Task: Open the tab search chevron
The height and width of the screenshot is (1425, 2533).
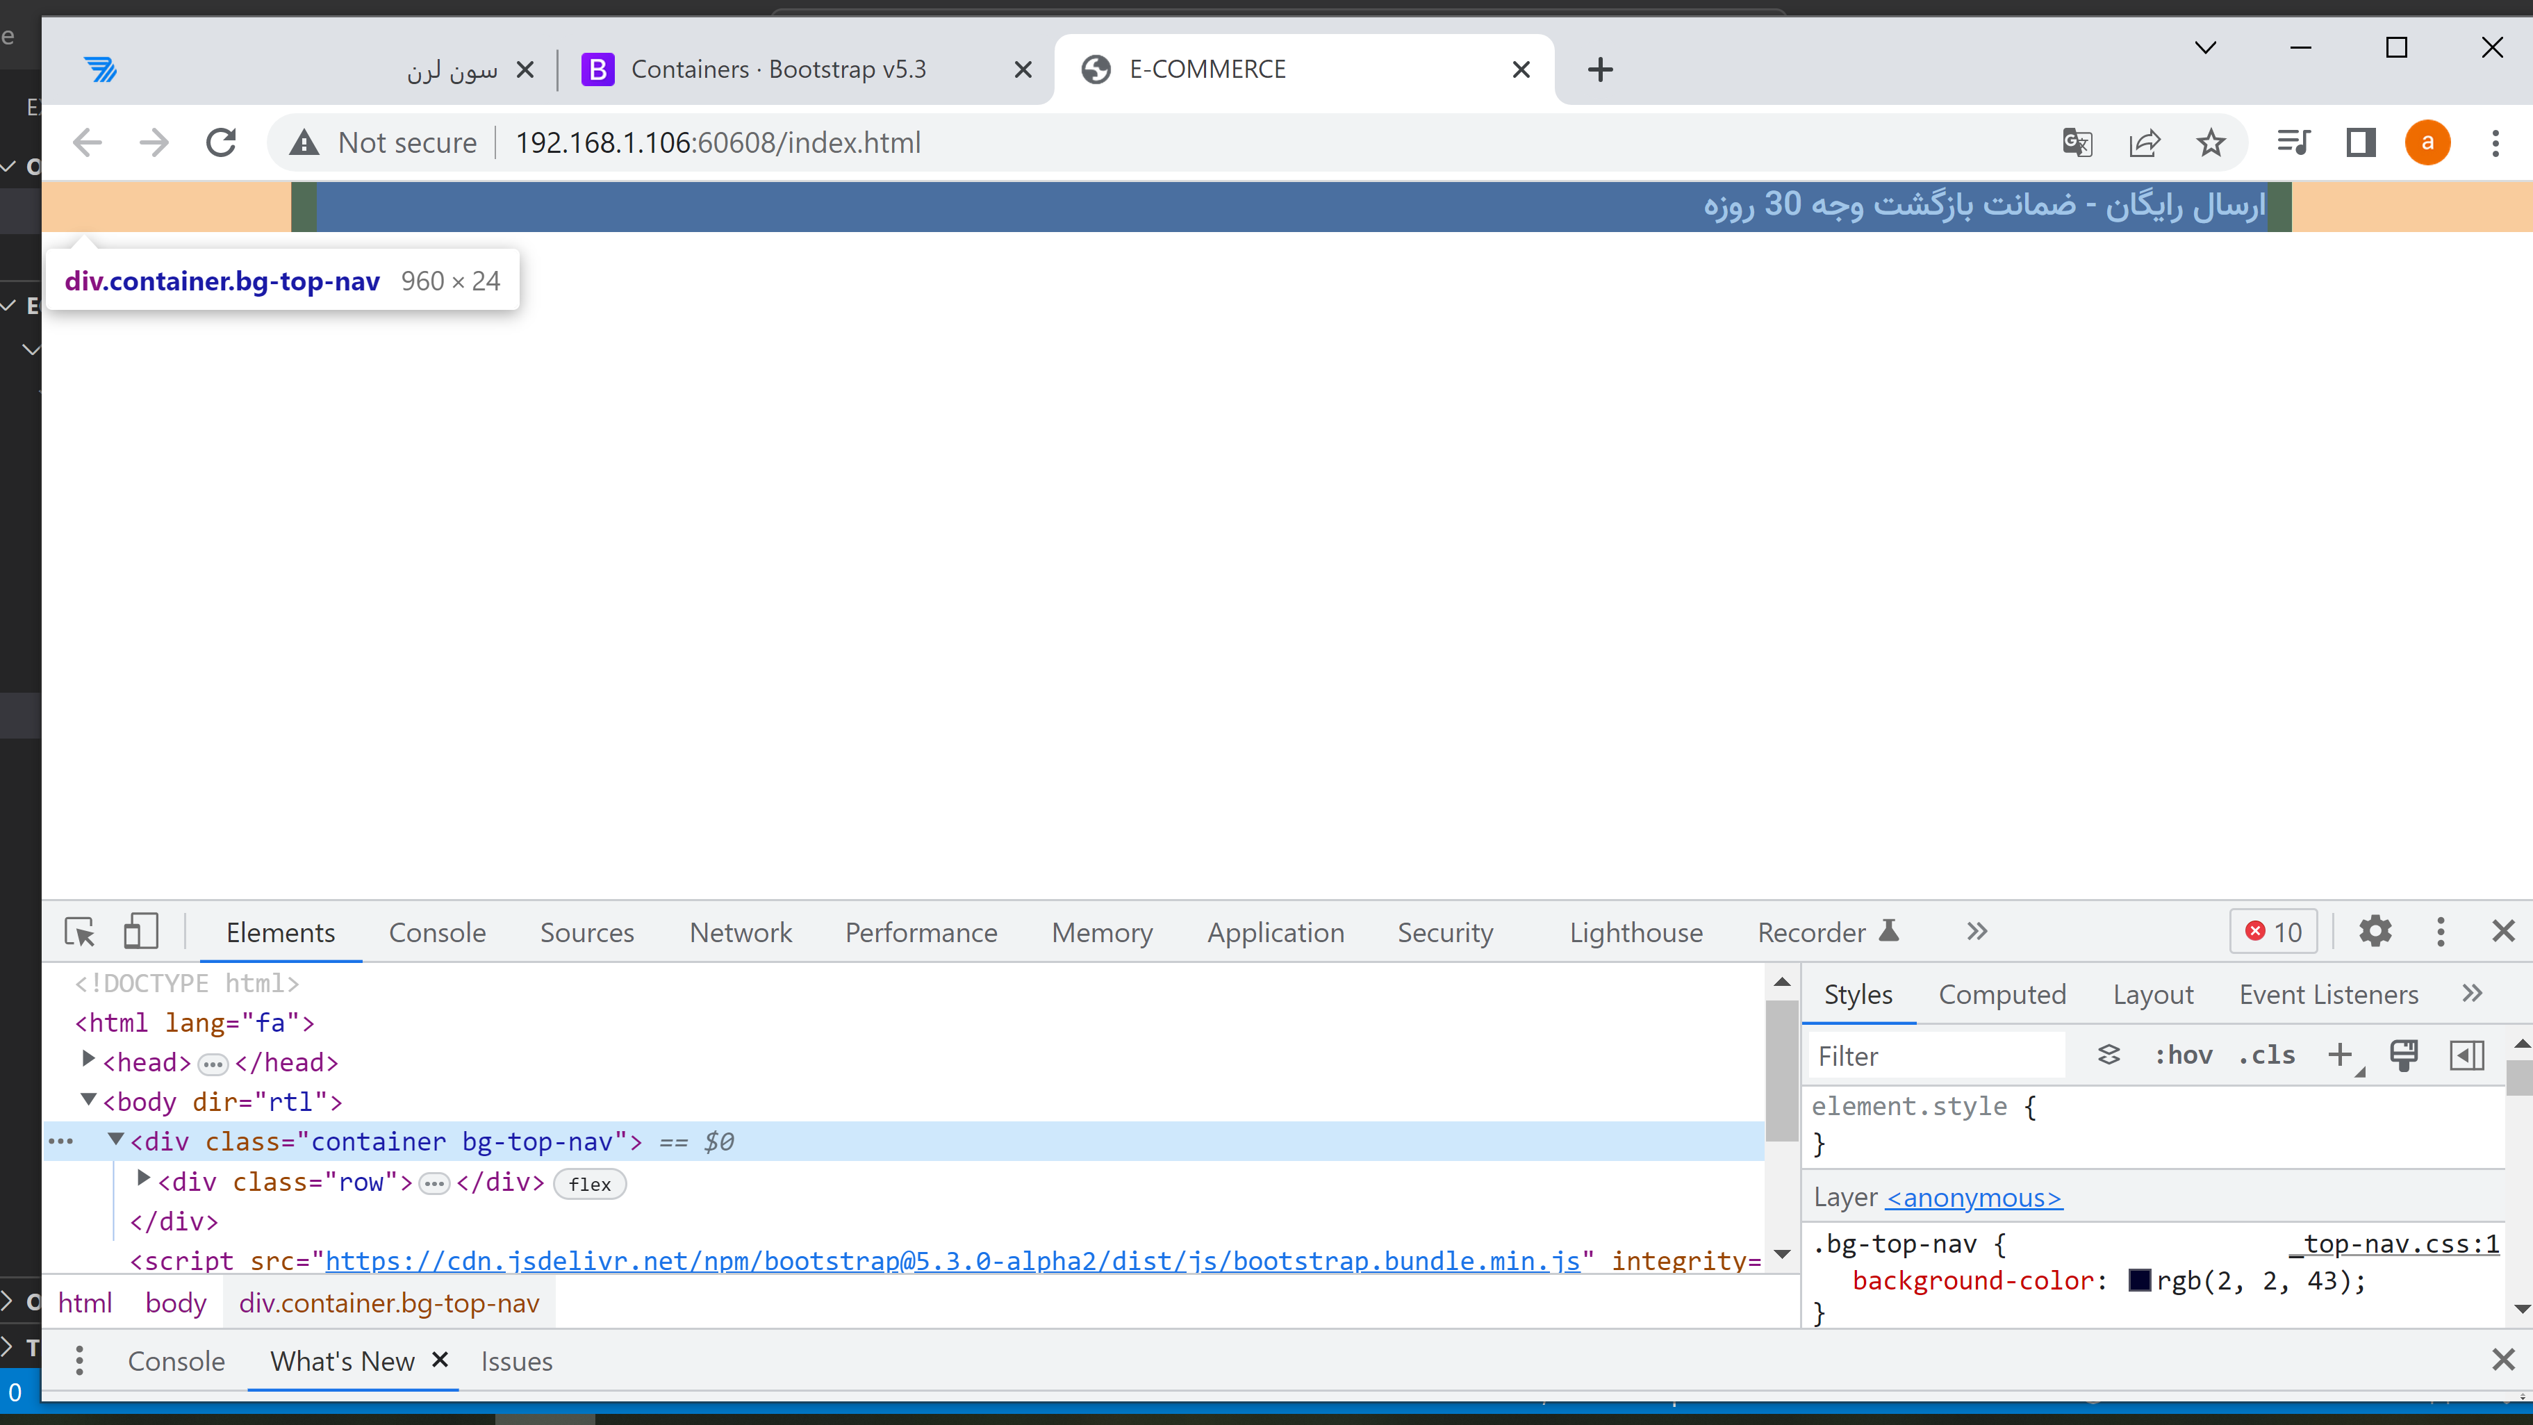Action: coord(2206,47)
